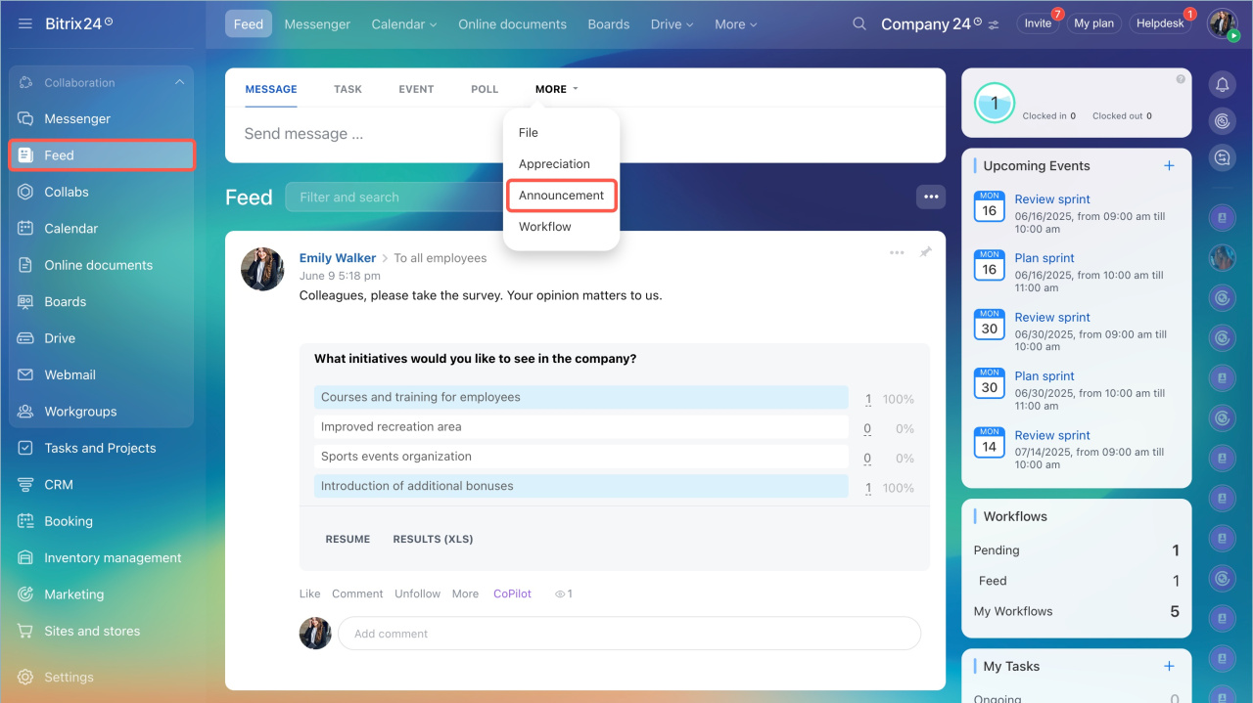
Task: Select 'Improved recreation area' poll option
Action: (x=581, y=427)
